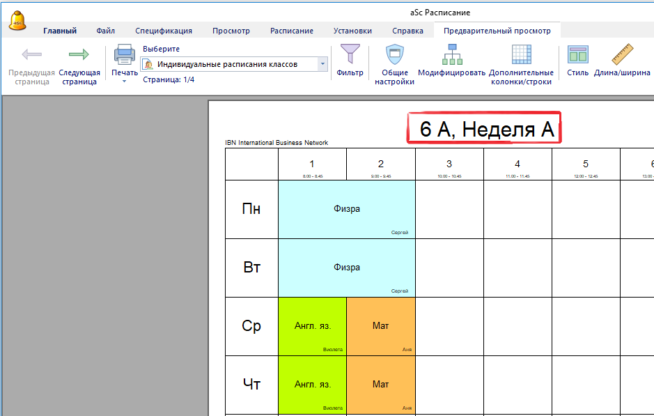Switch to the Установки tab

352,31
